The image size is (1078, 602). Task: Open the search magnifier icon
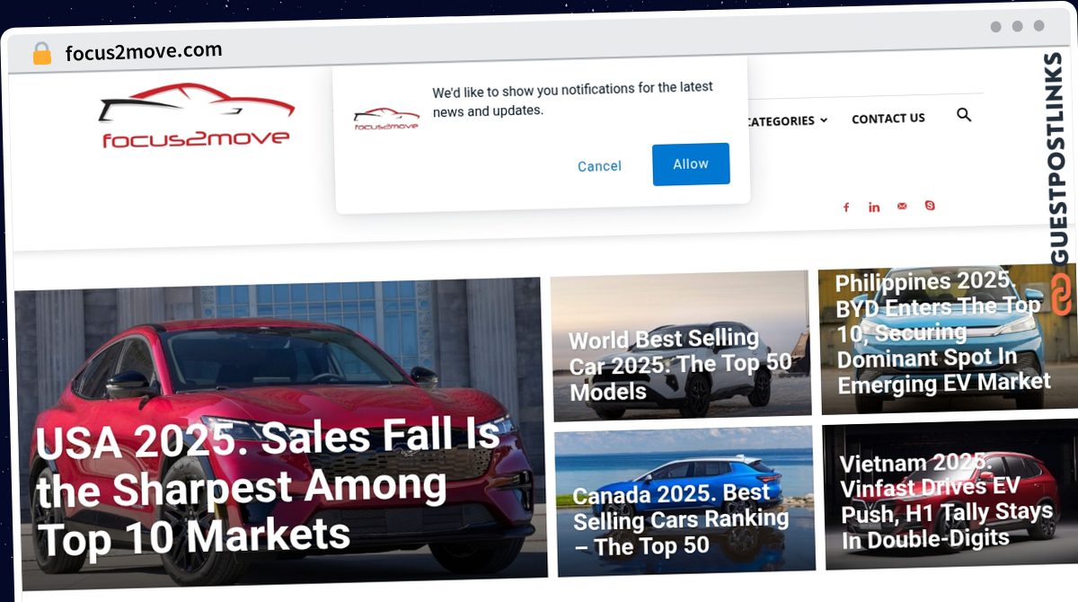964,115
